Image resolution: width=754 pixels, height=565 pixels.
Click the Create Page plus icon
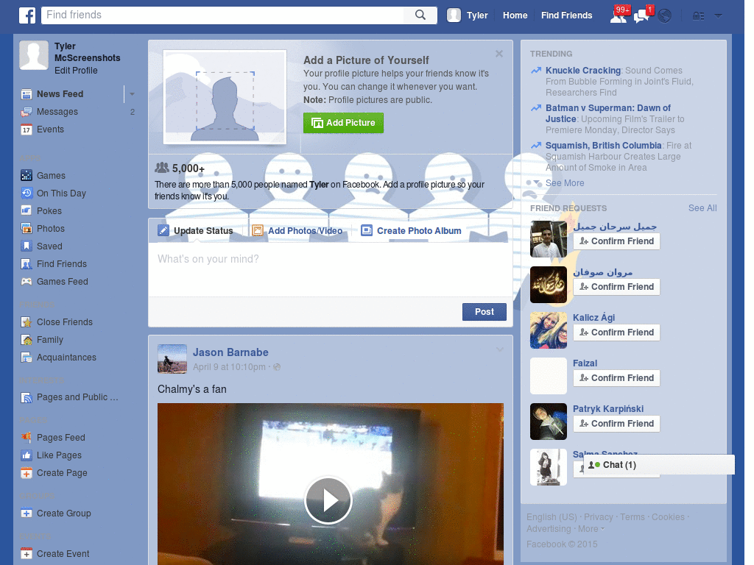tap(27, 473)
